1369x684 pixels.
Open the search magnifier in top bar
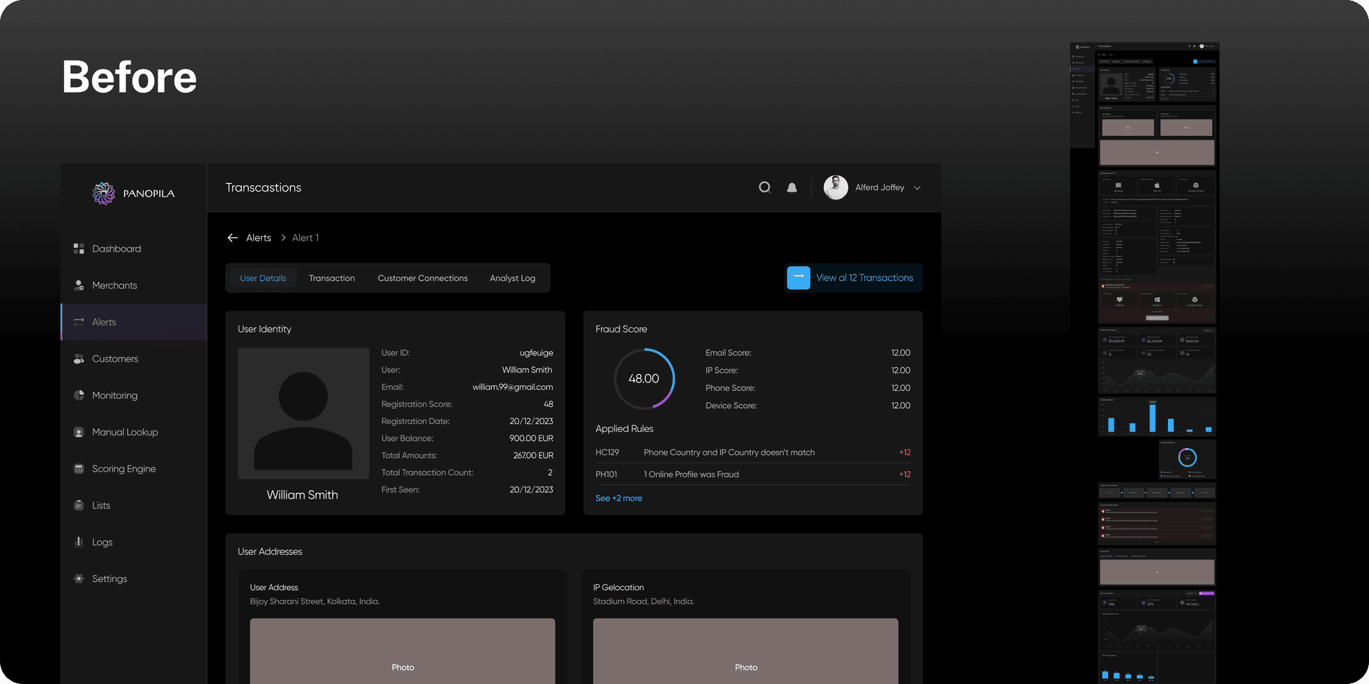point(764,187)
